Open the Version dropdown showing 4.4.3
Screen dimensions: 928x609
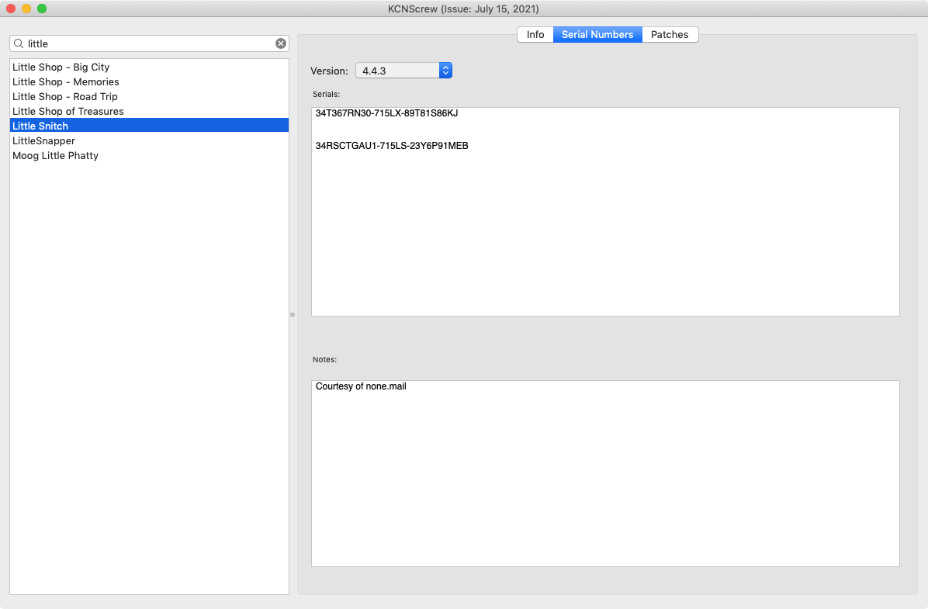point(403,71)
